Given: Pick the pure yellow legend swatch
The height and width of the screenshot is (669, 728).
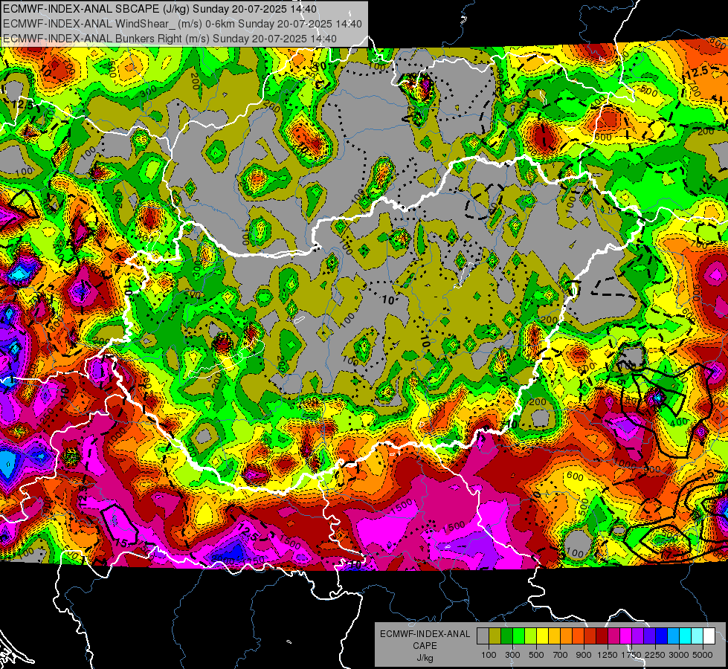Looking at the screenshot, I should pyautogui.click(x=542, y=636).
